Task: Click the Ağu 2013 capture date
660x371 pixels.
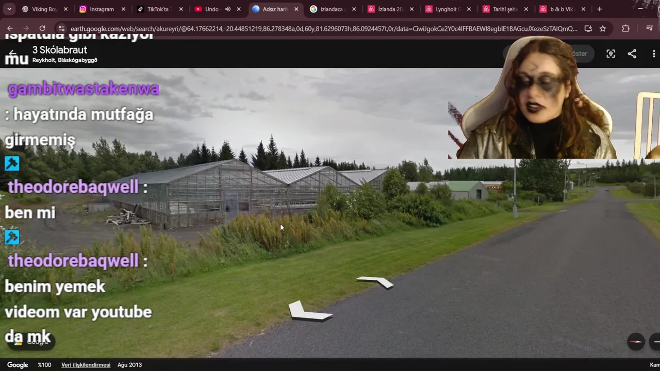Action: (x=129, y=365)
